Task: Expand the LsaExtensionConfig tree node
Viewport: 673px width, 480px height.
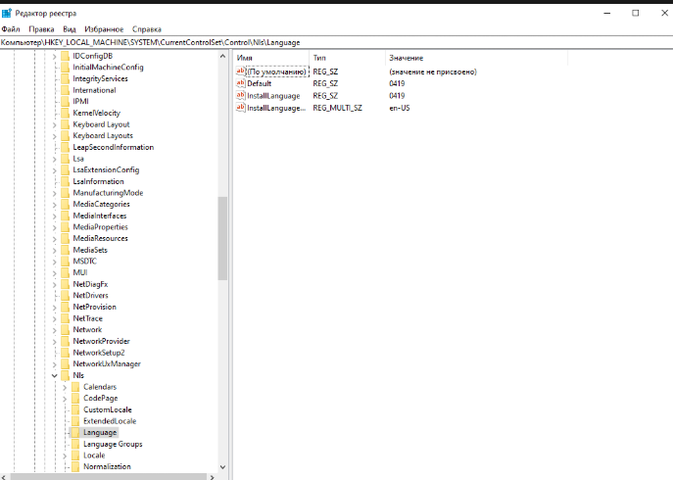Action: pos(55,170)
